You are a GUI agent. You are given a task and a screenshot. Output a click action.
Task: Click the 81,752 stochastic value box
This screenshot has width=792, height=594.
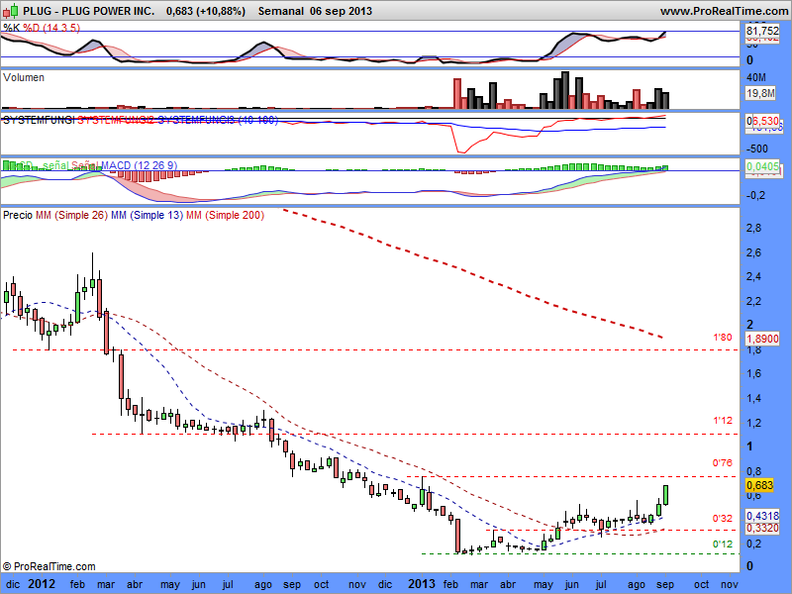762,31
